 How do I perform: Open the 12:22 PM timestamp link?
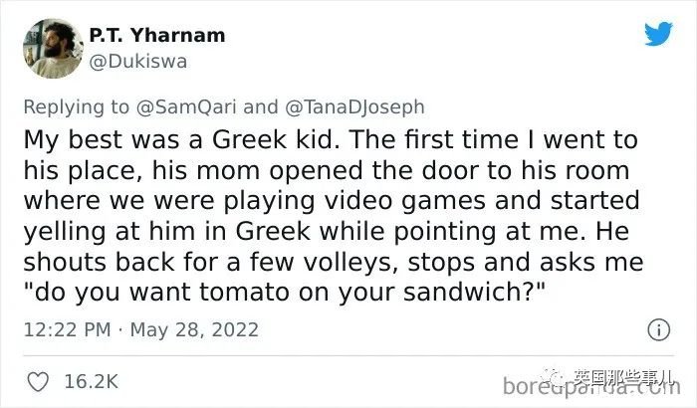67,329
